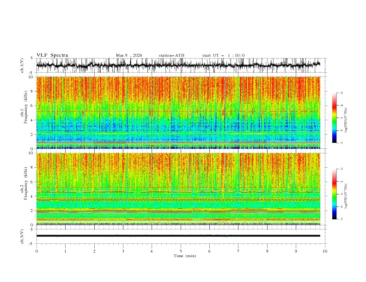
Task: Click the "Time (min)" axis label
Action: pyautogui.click(x=185, y=256)
